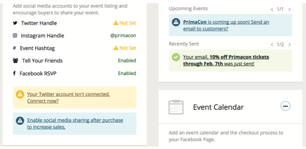Image resolution: width=306 pixels, height=149 pixels.
Task: Click the yellow Twitter warning icon
Action: 20,94
